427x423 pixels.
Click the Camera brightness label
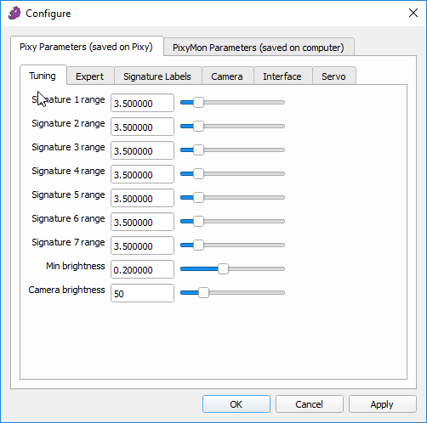click(67, 290)
